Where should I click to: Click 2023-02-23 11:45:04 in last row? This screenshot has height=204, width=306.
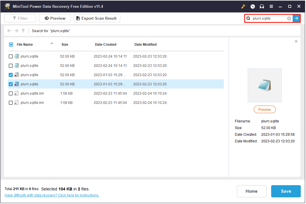pos(110,103)
